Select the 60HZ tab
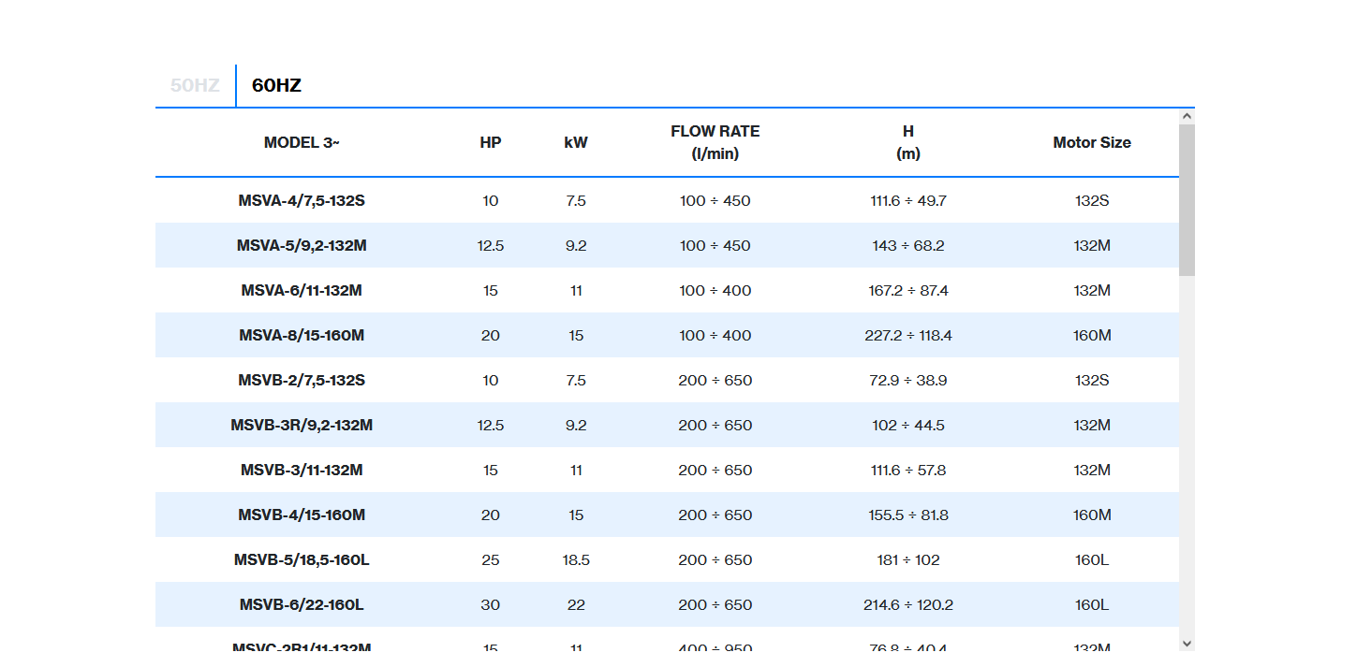The width and height of the screenshot is (1357, 667). pyautogui.click(x=276, y=85)
